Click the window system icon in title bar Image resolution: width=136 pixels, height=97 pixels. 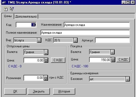[x=4, y=2]
